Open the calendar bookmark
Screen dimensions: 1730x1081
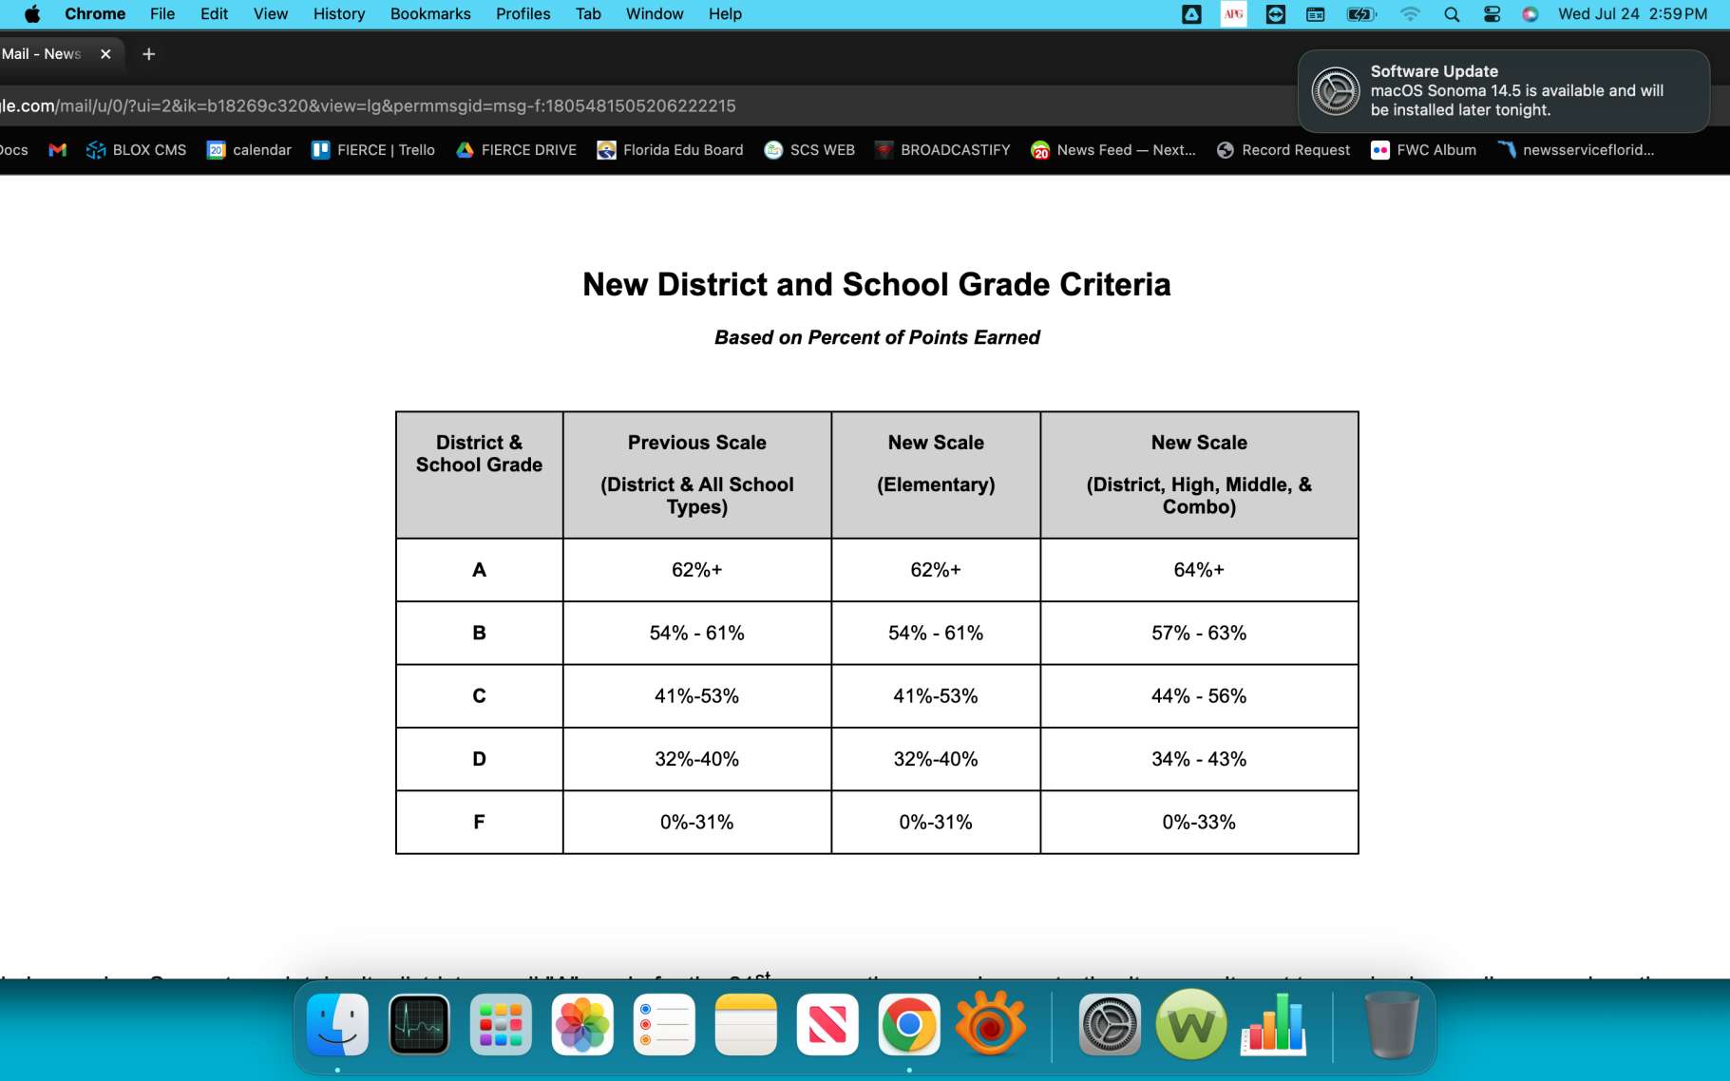(x=250, y=150)
